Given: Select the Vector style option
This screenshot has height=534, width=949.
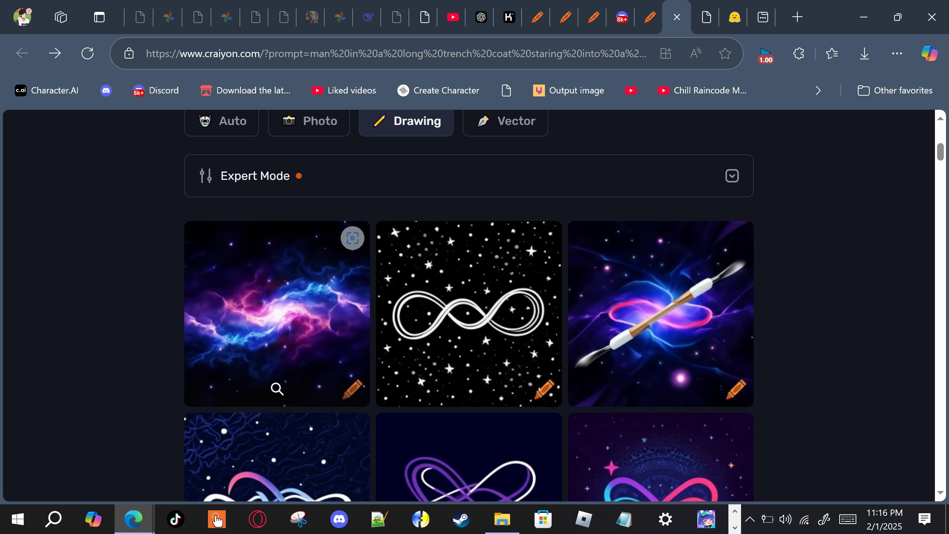Looking at the screenshot, I should pyautogui.click(x=505, y=121).
